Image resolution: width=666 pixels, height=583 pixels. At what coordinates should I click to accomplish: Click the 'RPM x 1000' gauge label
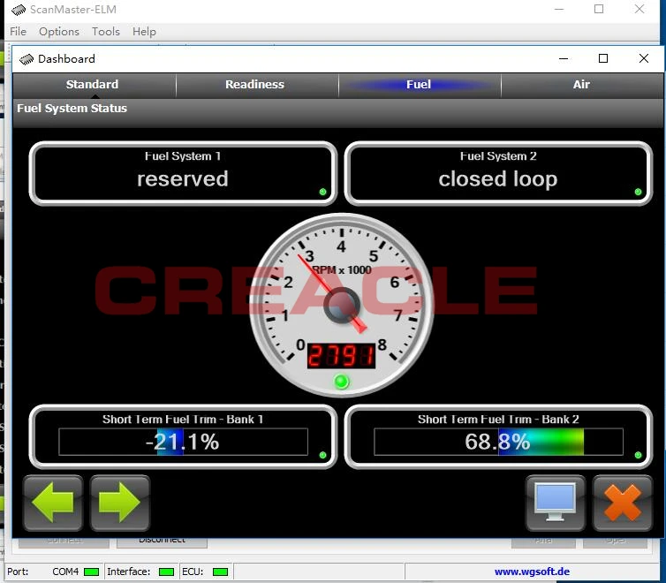point(342,270)
